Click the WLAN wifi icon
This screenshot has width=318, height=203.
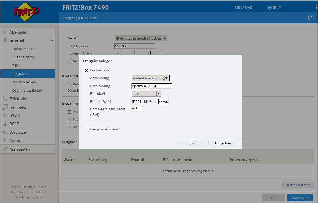[x=5, y=115]
